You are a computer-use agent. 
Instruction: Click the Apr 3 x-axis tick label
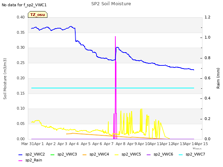[x=62, y=144]
